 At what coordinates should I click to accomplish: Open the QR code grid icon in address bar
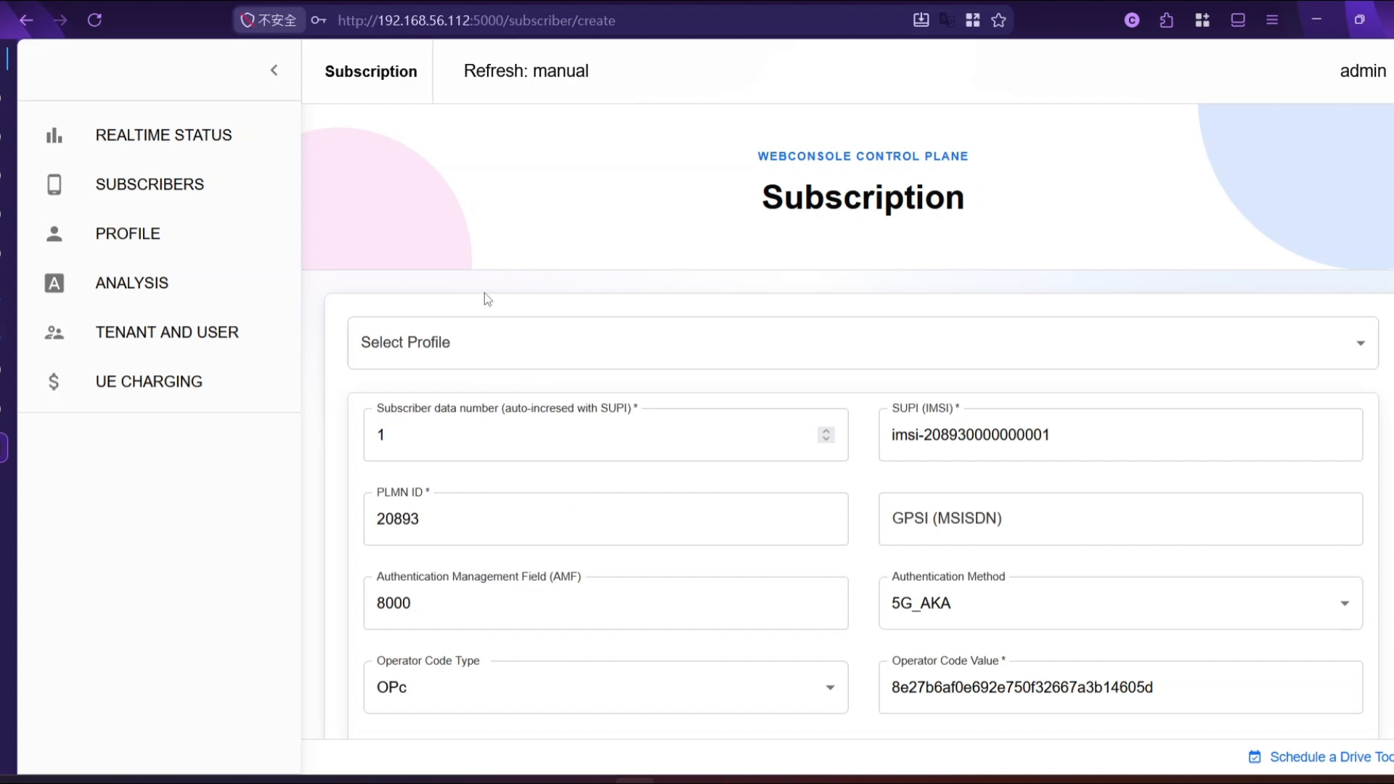coord(973,20)
